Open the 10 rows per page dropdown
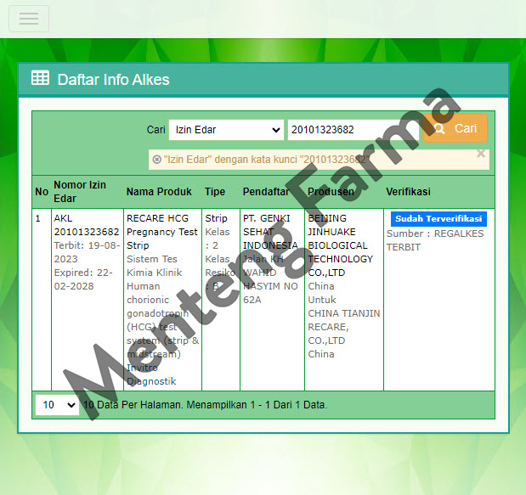This screenshot has width=526, height=495. (x=58, y=405)
